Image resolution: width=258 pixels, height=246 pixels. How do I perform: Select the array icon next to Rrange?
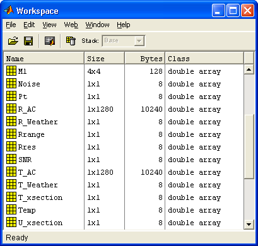(x=11, y=134)
